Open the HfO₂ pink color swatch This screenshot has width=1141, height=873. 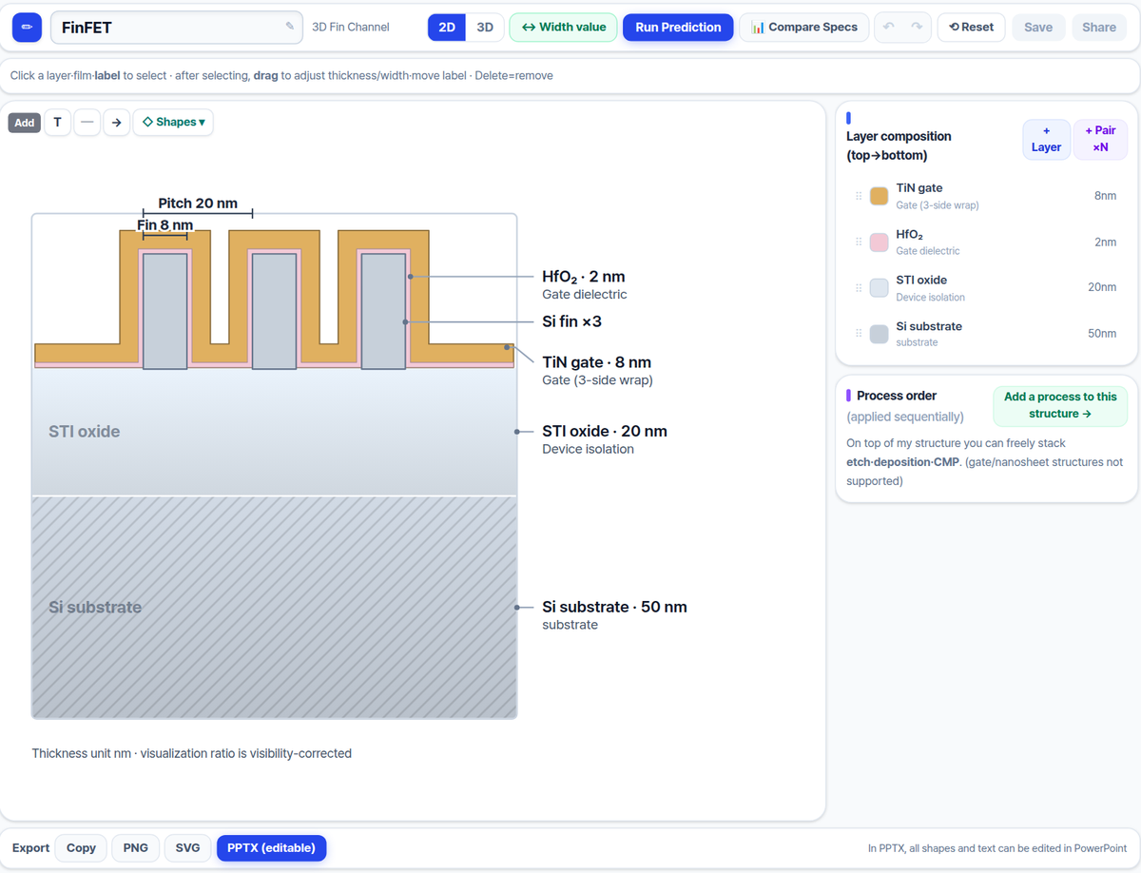tap(880, 242)
